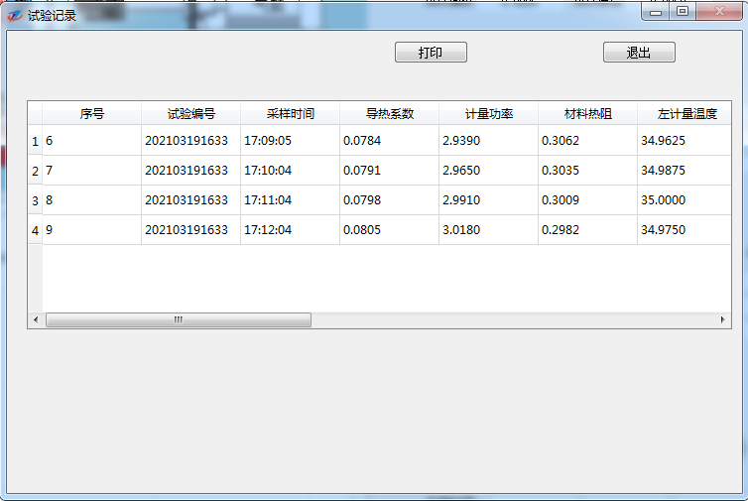748x501 pixels.
Task: Select row header number 3
Action: (35, 200)
